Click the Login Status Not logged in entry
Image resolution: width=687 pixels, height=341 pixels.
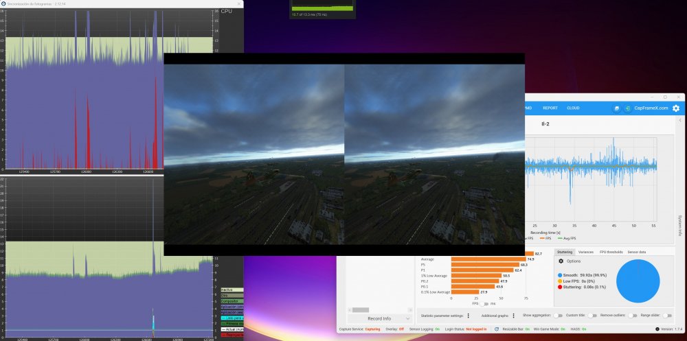[466, 329]
